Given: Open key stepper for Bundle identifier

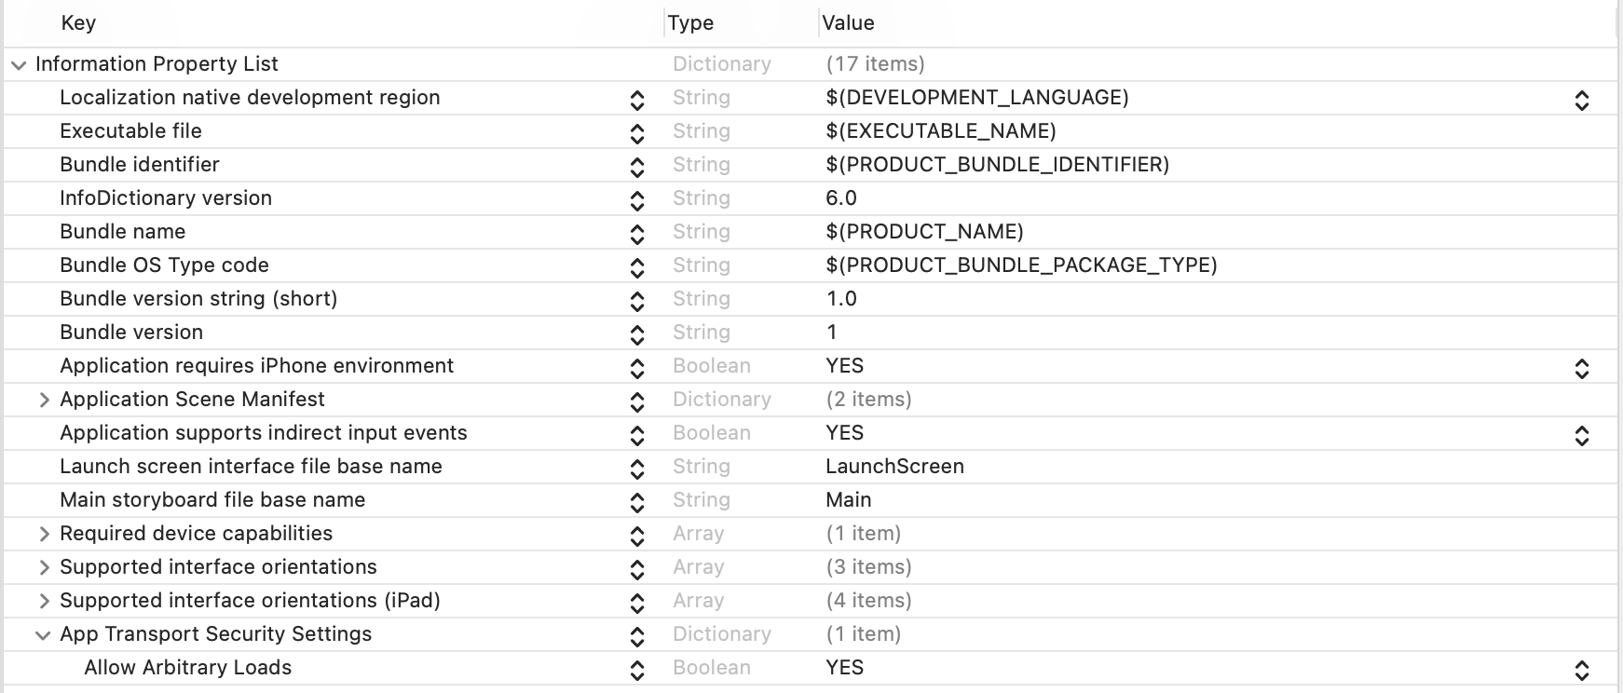Looking at the screenshot, I should (x=637, y=167).
